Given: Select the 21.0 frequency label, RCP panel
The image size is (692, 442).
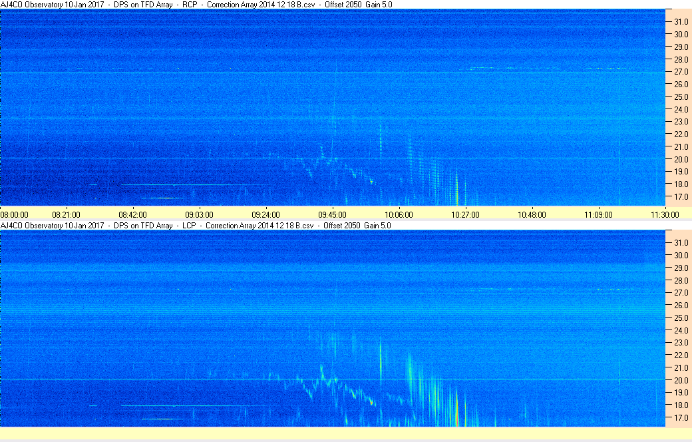Looking at the screenshot, I should point(681,147).
